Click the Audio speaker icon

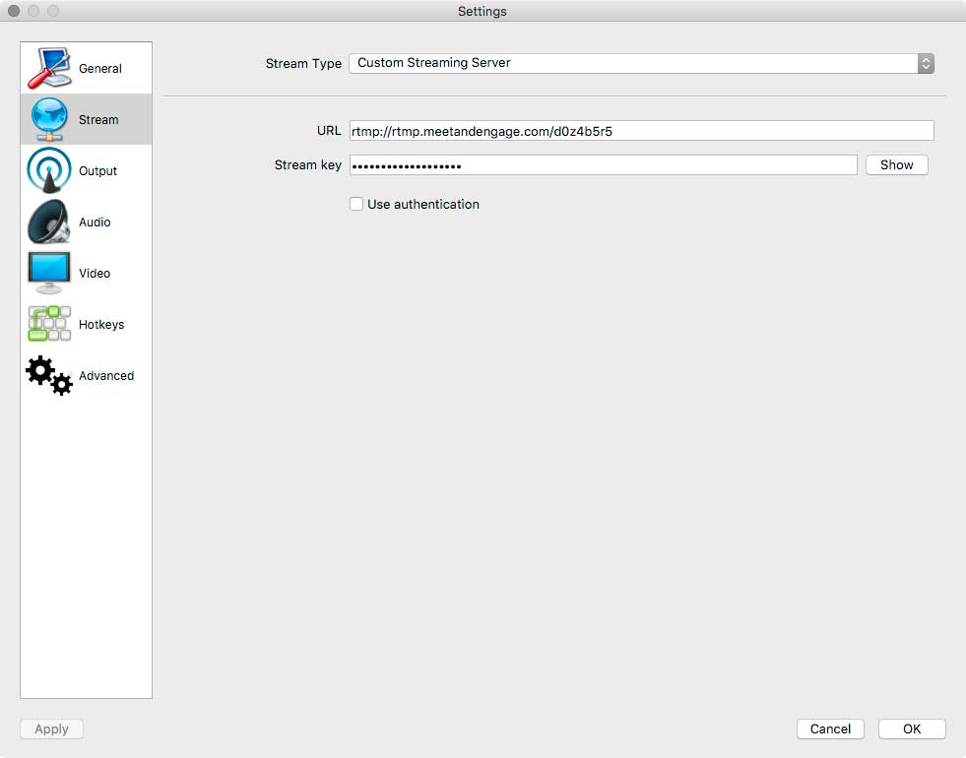coord(49,221)
